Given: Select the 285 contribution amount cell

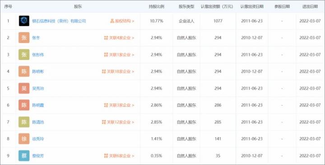Looking at the screenshot, I should pos(218,122).
